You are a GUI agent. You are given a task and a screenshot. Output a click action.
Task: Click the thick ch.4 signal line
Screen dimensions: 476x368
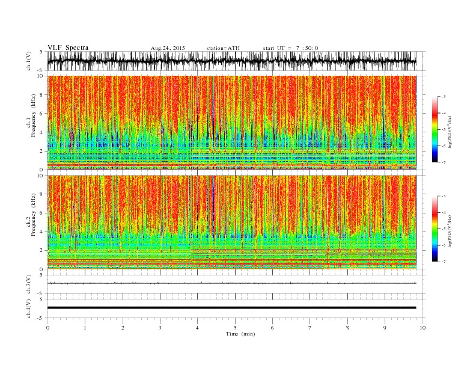click(231, 308)
